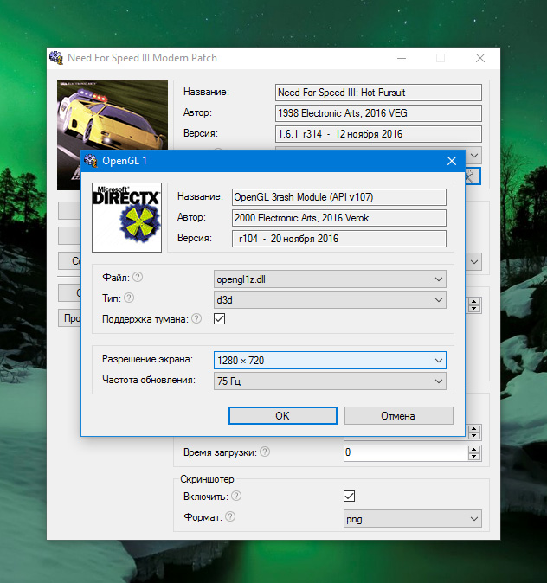Screen dimensions: 547x583
Task: Click the Скриншотер group label
Action: (x=207, y=479)
